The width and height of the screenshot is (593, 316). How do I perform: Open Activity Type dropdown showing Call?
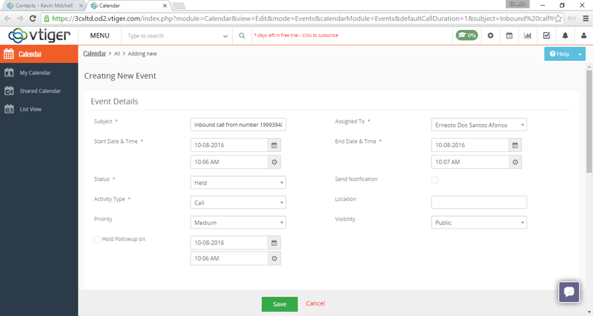(x=238, y=202)
